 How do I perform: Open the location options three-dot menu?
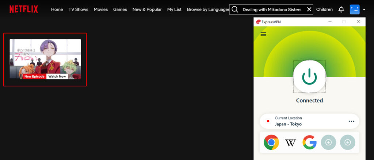point(351,121)
